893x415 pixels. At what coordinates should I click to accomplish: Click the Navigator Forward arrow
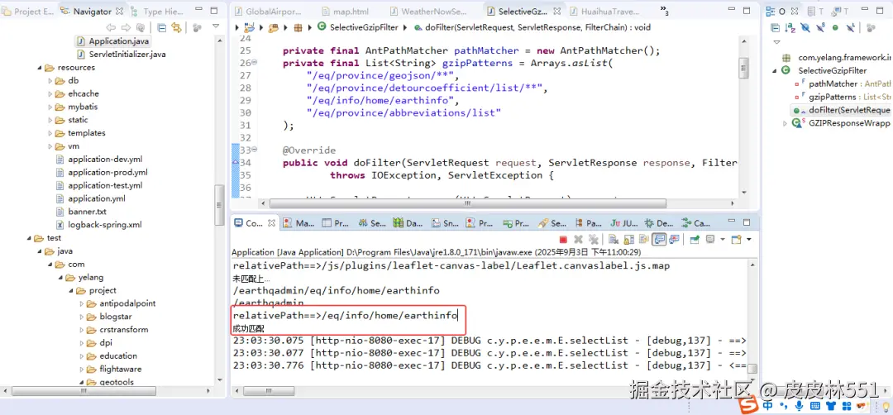pyautogui.click(x=126, y=27)
